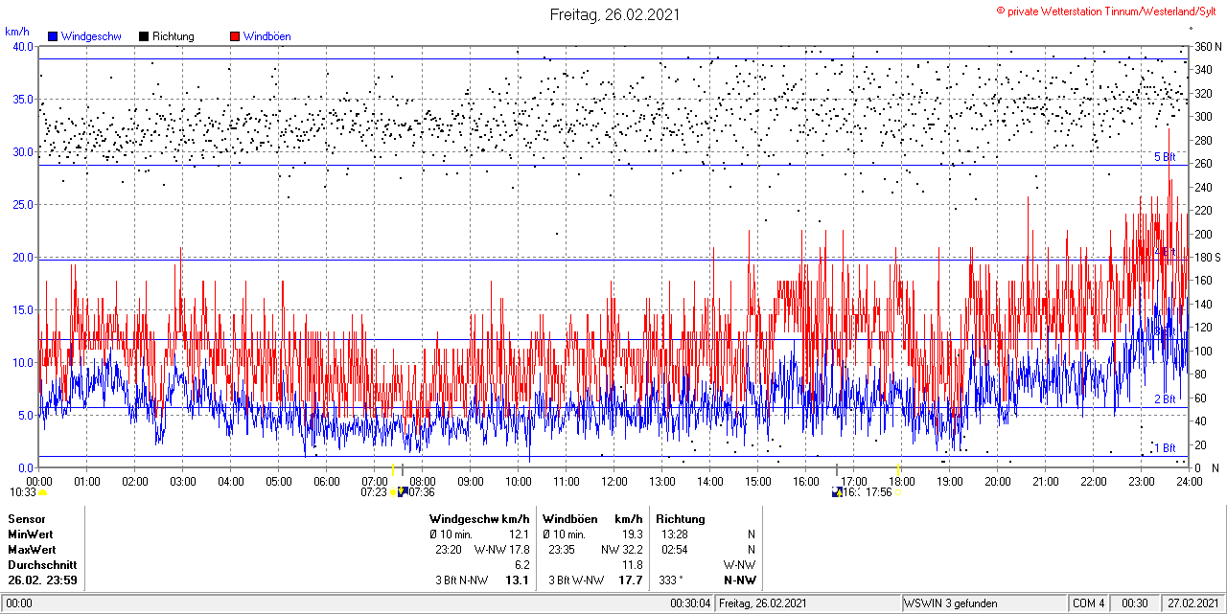Click the 360 N label on right axis

[x=1208, y=47]
